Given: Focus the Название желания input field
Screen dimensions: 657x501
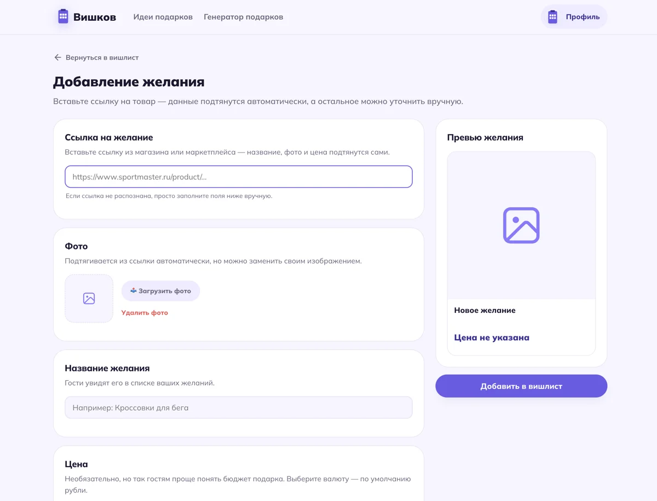Looking at the screenshot, I should point(239,407).
